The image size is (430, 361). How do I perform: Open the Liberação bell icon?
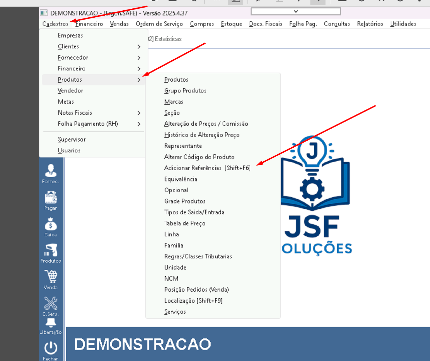coord(51,326)
